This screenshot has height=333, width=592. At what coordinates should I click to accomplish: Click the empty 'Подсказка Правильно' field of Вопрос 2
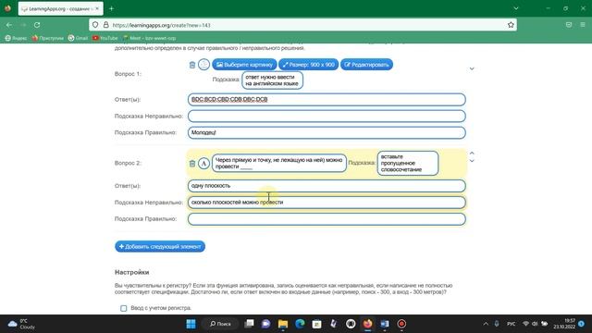coord(327,219)
